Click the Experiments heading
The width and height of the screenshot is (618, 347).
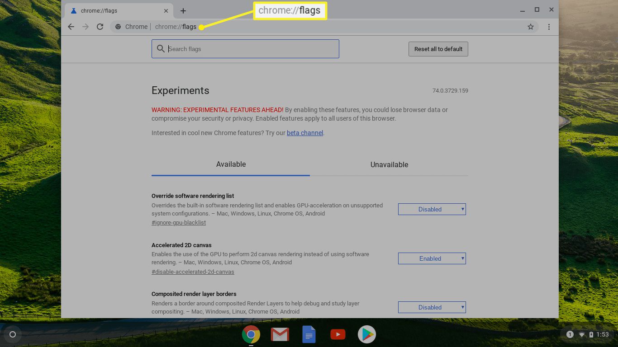click(x=180, y=90)
